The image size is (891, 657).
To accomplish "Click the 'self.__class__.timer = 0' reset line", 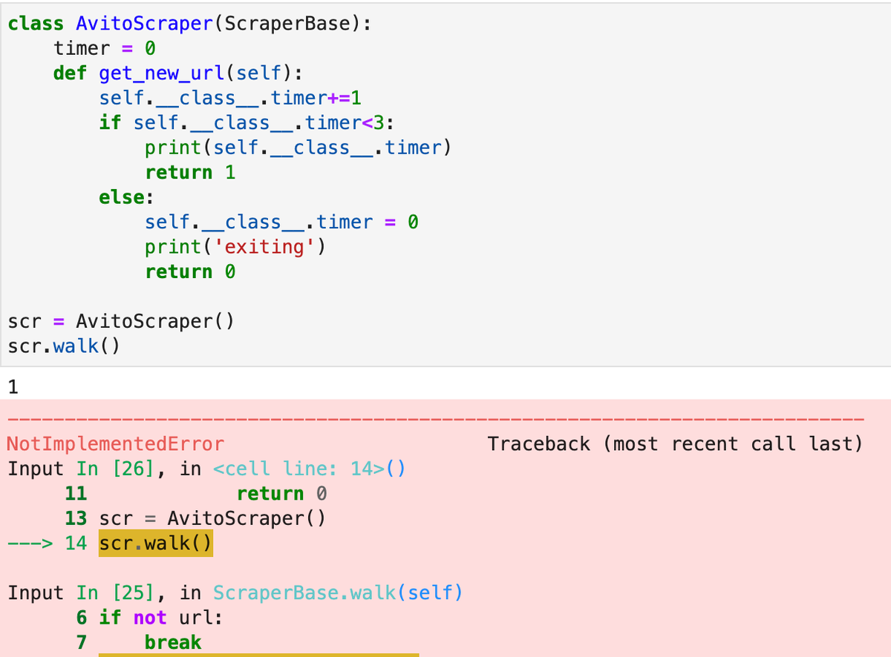I will tap(281, 222).
